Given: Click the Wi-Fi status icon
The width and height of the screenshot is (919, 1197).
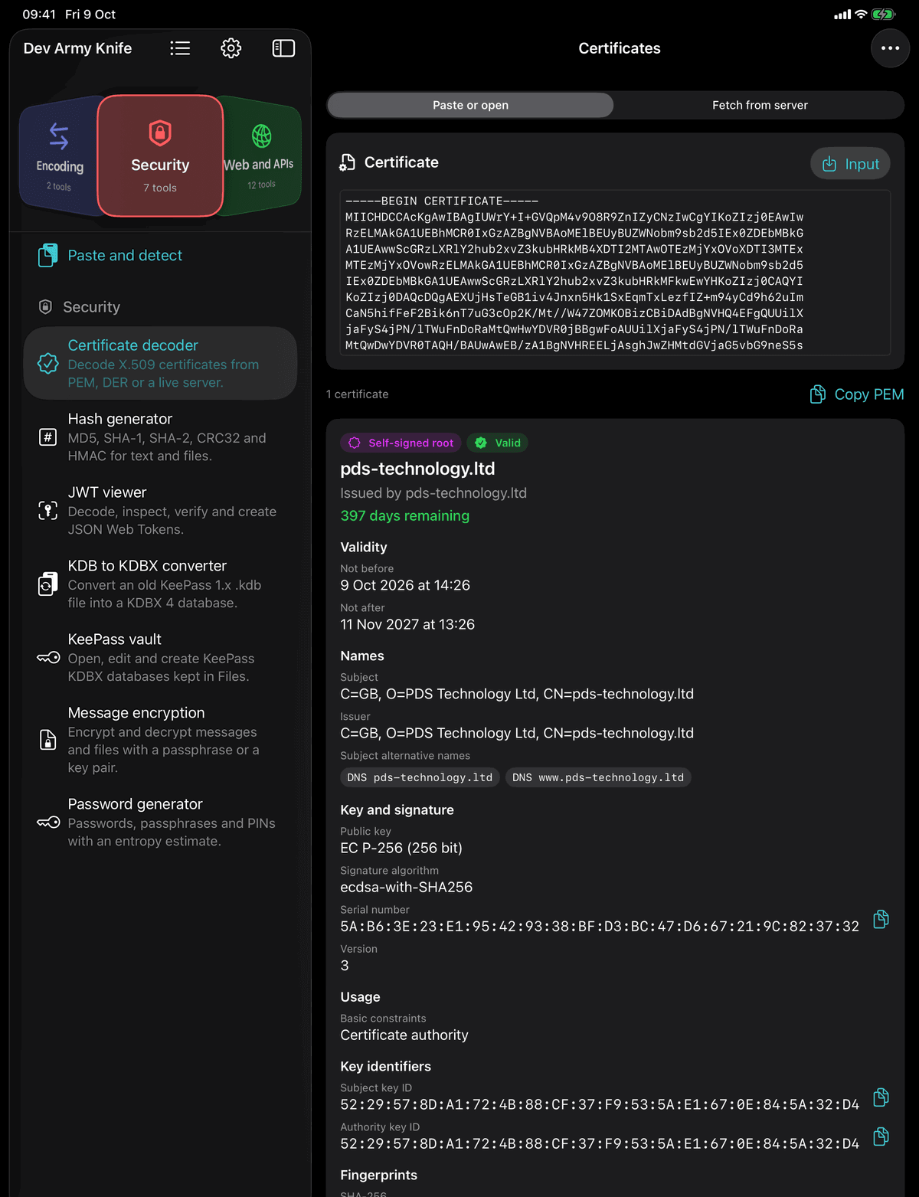Looking at the screenshot, I should pyautogui.click(x=861, y=14).
